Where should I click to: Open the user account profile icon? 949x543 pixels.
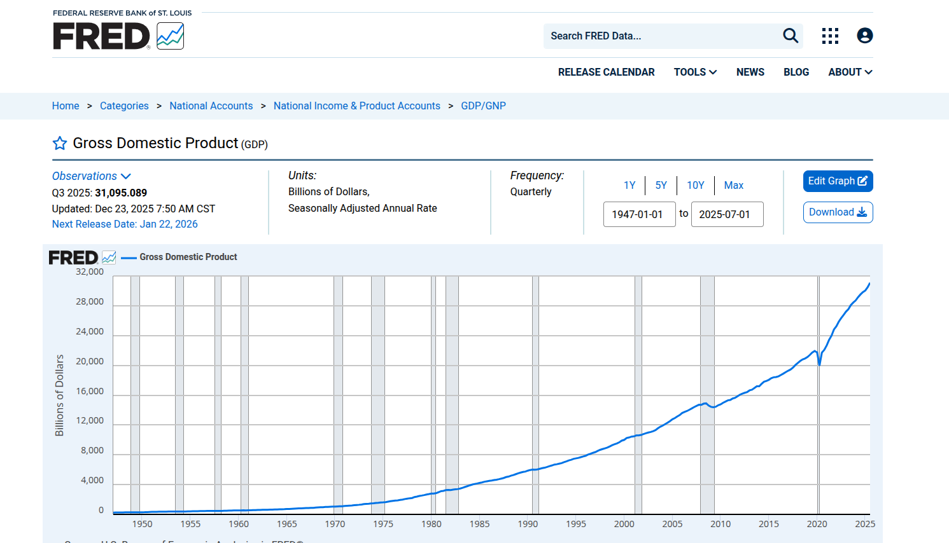click(x=864, y=36)
